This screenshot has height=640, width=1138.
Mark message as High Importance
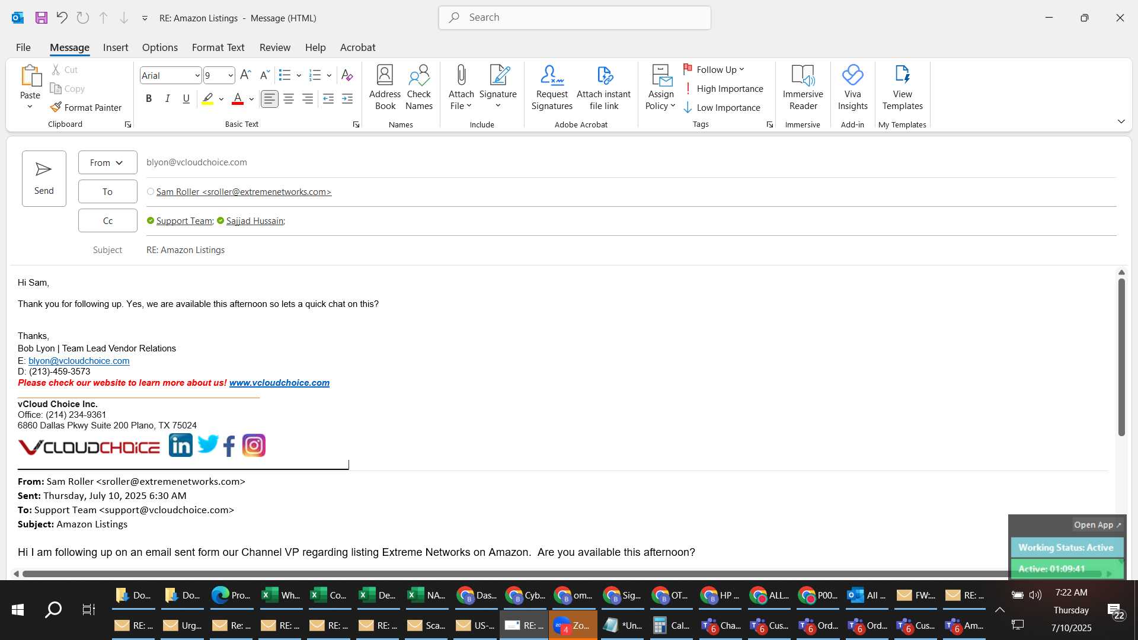click(723, 88)
